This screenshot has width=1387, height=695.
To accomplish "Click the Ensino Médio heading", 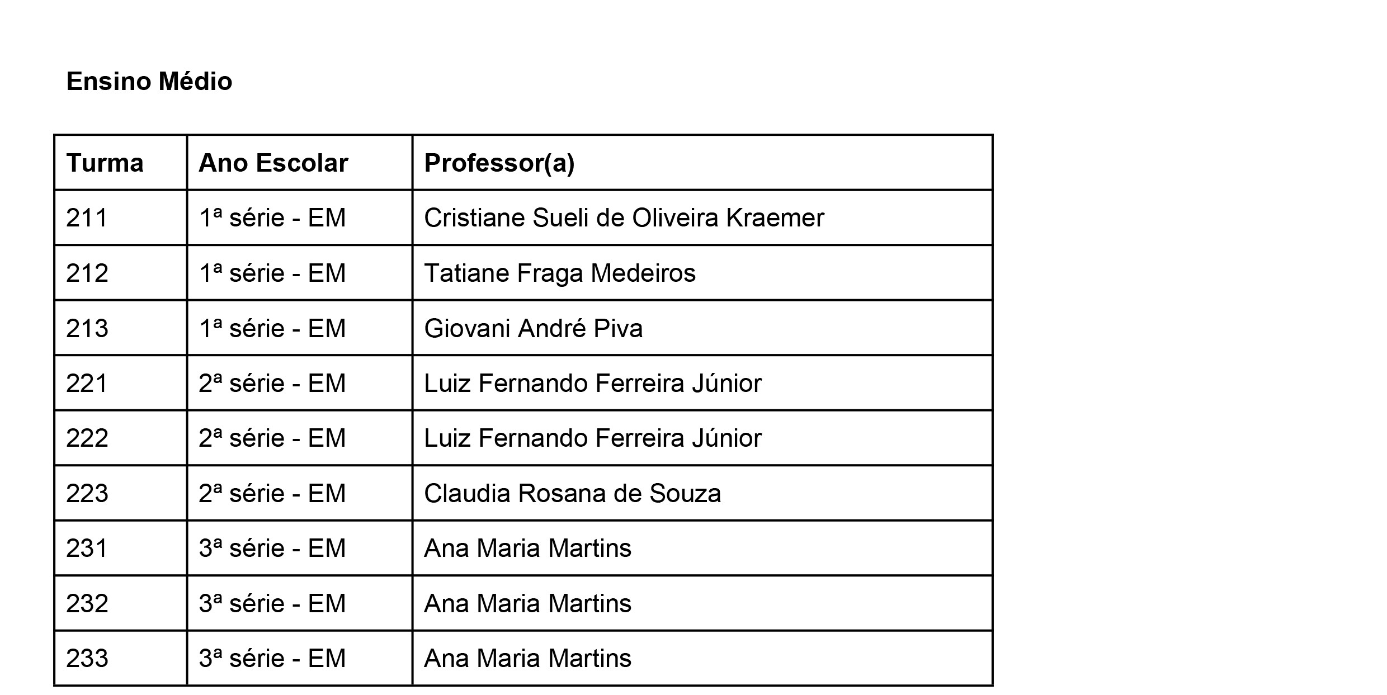I will click(149, 82).
